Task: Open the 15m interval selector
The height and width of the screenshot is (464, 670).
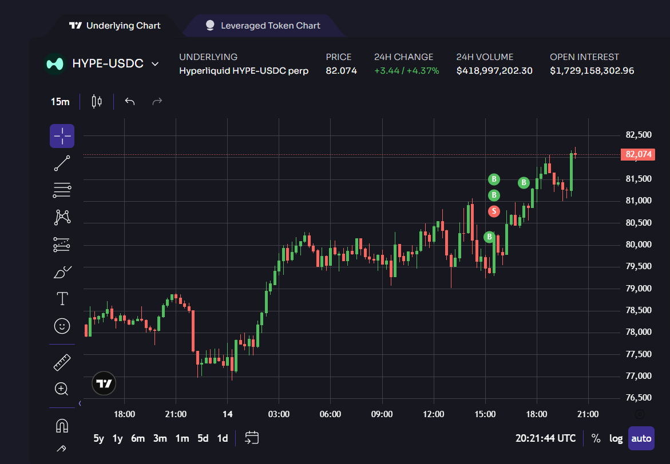Action: click(x=60, y=102)
